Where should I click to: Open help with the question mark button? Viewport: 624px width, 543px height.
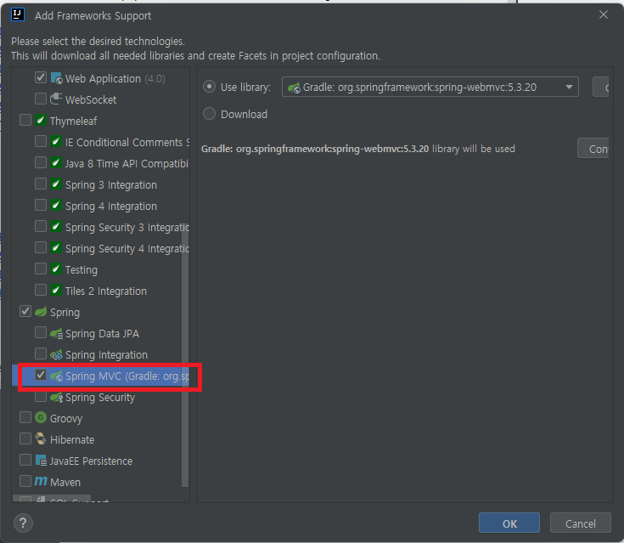[23, 523]
